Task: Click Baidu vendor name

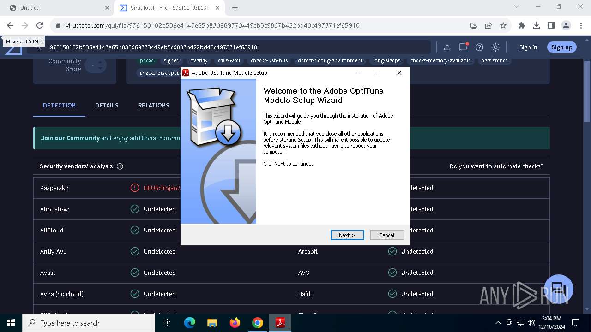Action: [306, 294]
